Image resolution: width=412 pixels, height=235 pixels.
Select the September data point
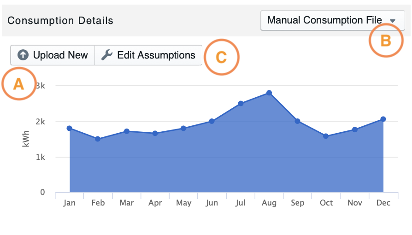298,121
